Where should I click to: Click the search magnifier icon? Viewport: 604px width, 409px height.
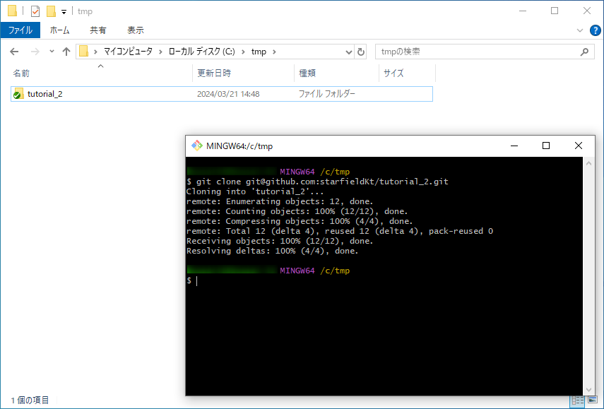tap(584, 52)
